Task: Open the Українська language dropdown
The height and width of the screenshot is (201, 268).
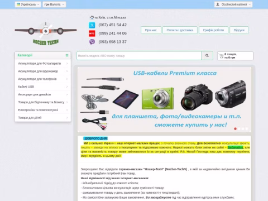Action: tap(28, 4)
